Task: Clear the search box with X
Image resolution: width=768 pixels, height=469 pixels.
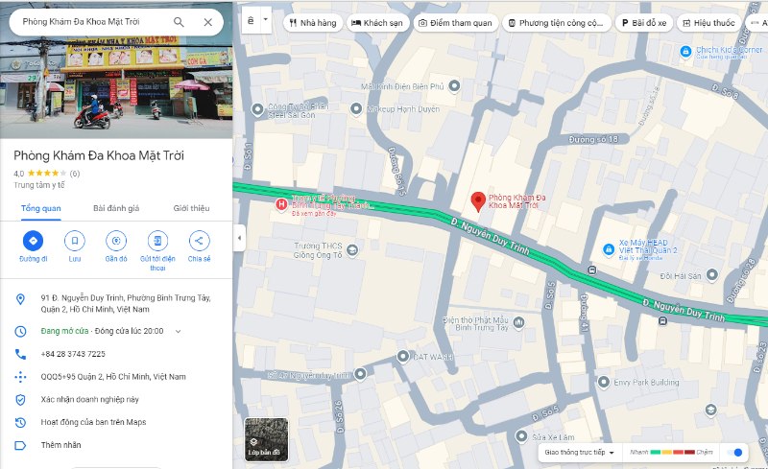Action: pos(208,22)
